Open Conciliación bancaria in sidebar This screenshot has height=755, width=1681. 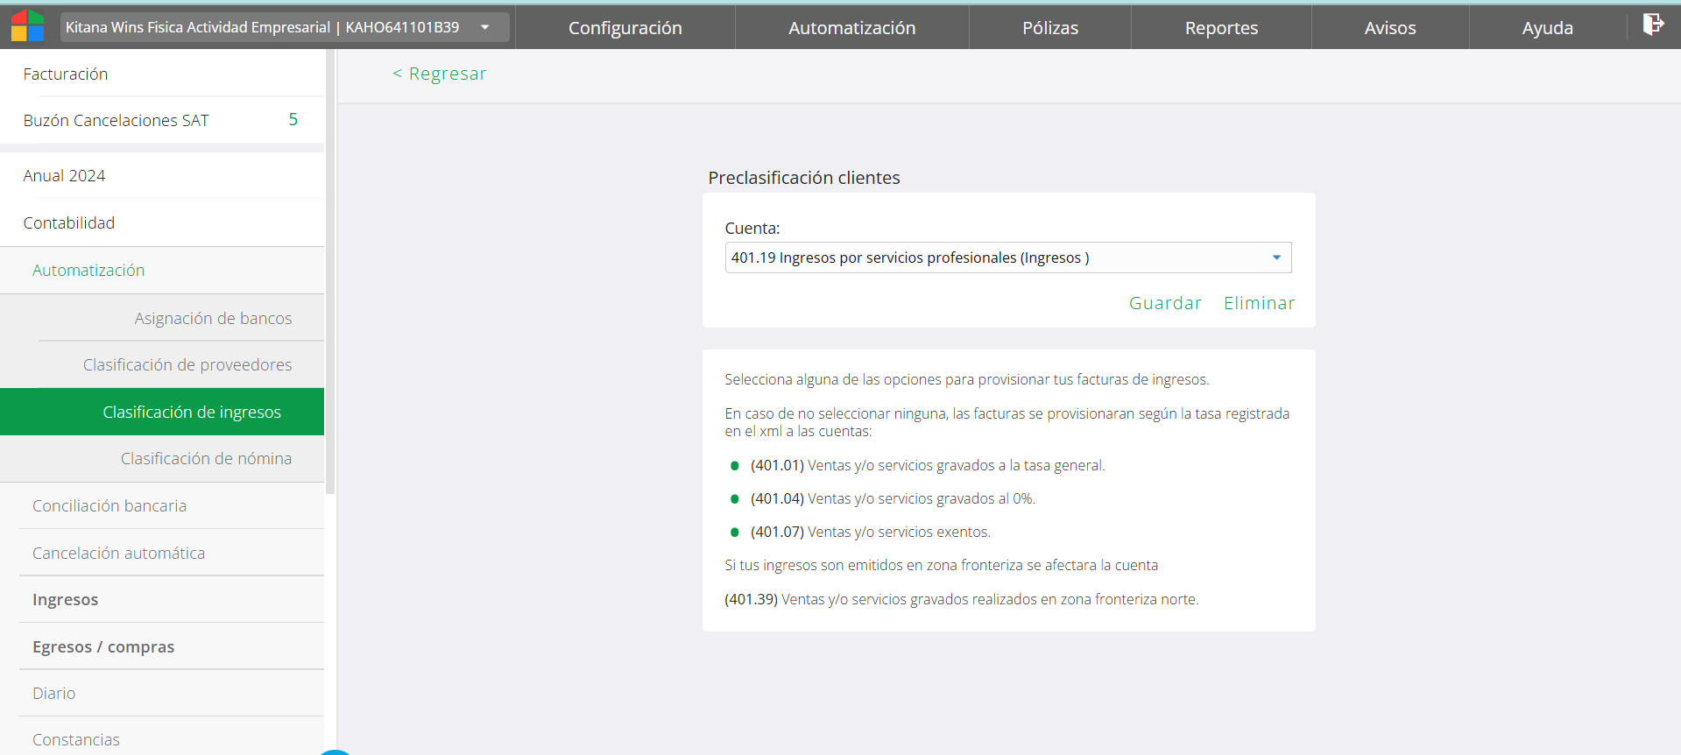click(x=109, y=505)
